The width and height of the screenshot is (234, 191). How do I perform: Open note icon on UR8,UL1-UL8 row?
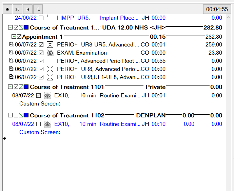tap(11, 77)
